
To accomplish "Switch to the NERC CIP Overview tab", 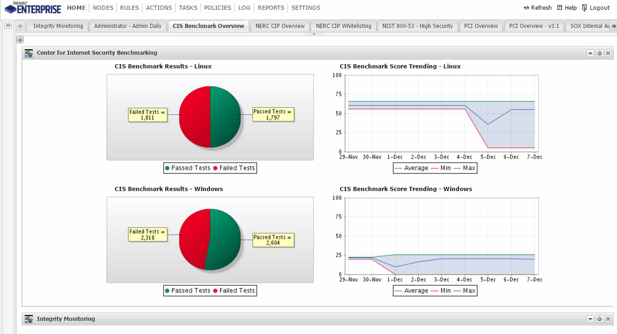I will tap(280, 26).
